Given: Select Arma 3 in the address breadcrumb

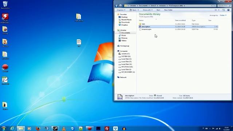Looking at the screenshot, I should point(153,6).
